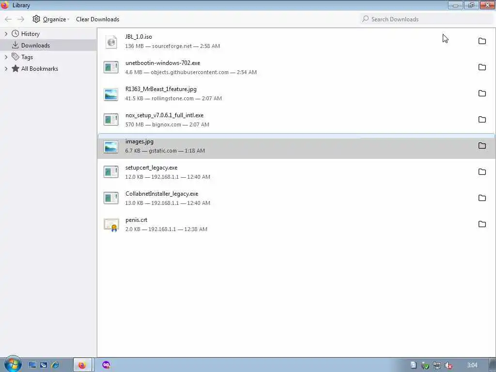Viewport: 496px width, 372px height.
Task: Click the '4.6 MB — objects.githubusercontent.com' details line
Action: (x=191, y=73)
